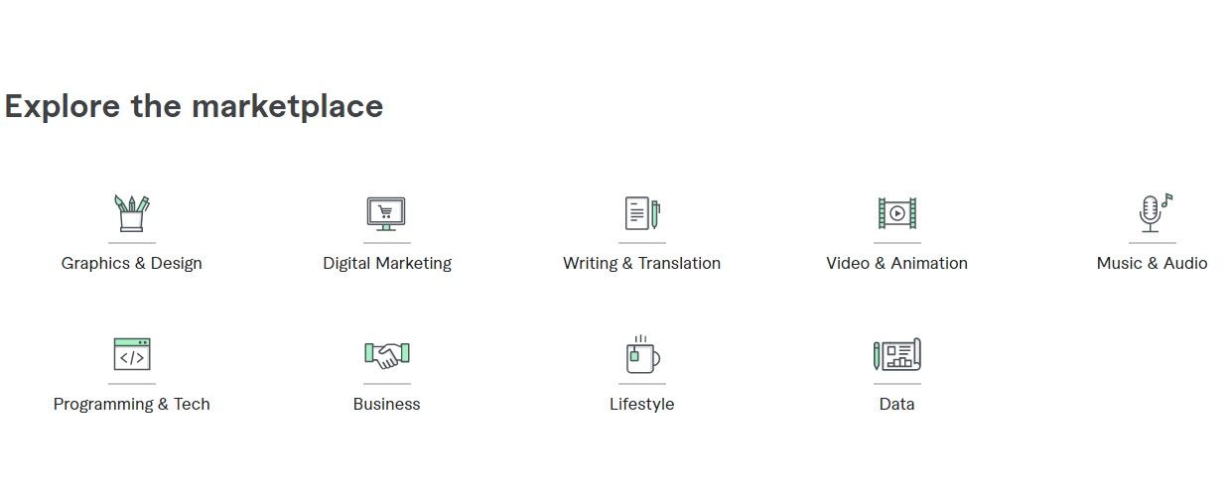Image resolution: width=1227 pixels, height=496 pixels.
Task: Click the underline beneath Graphics & Design icon
Action: point(132,243)
